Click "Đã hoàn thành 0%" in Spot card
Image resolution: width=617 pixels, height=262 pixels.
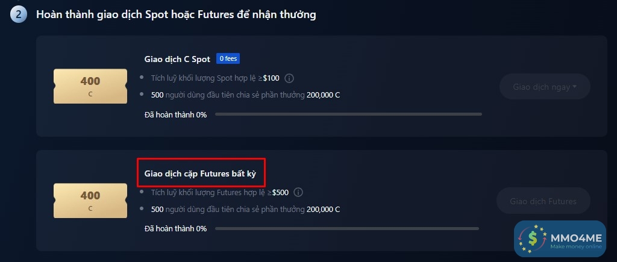[175, 114]
